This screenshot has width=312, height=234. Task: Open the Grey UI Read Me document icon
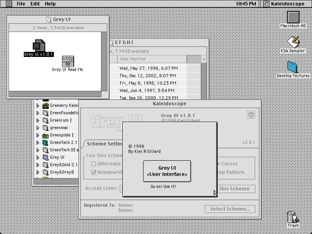(68, 61)
